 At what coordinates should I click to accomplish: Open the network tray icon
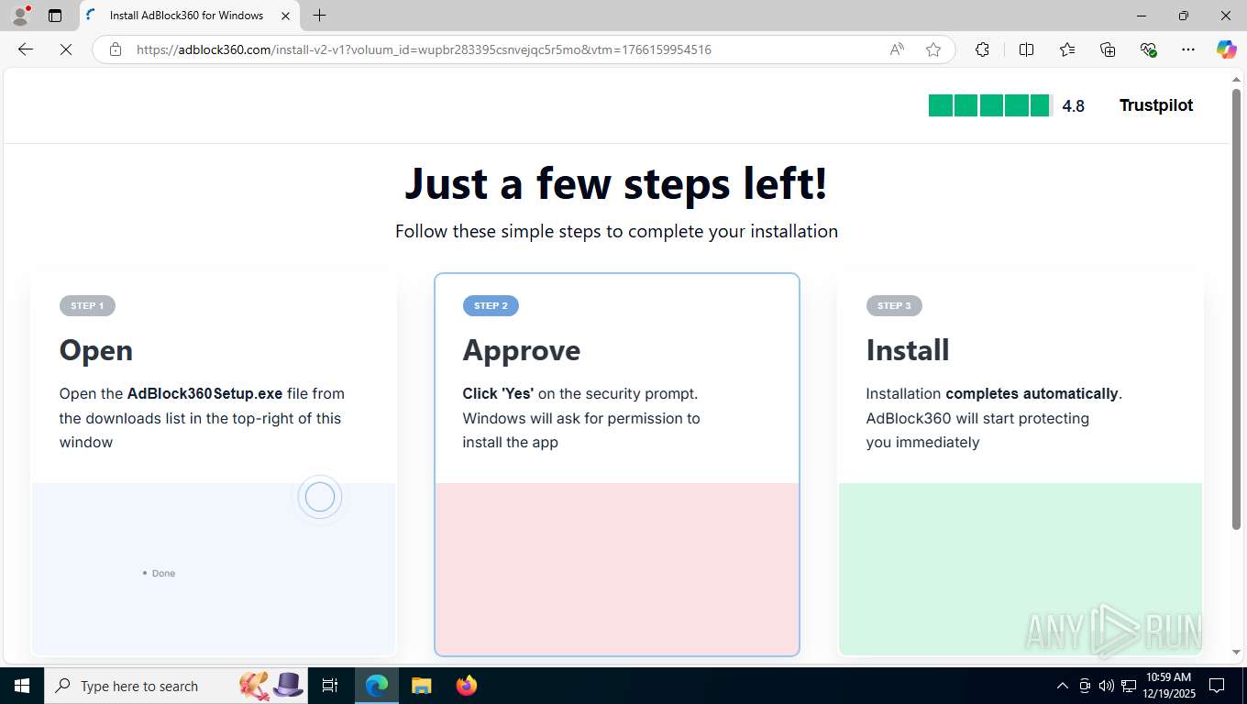(1129, 686)
